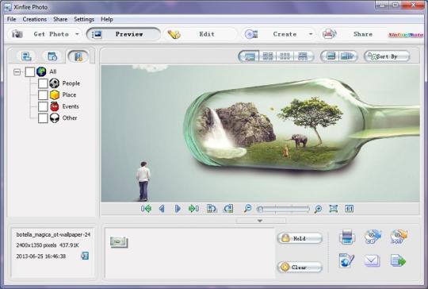The image size is (428, 289).
Task: Click the Hold button
Action: pos(300,238)
